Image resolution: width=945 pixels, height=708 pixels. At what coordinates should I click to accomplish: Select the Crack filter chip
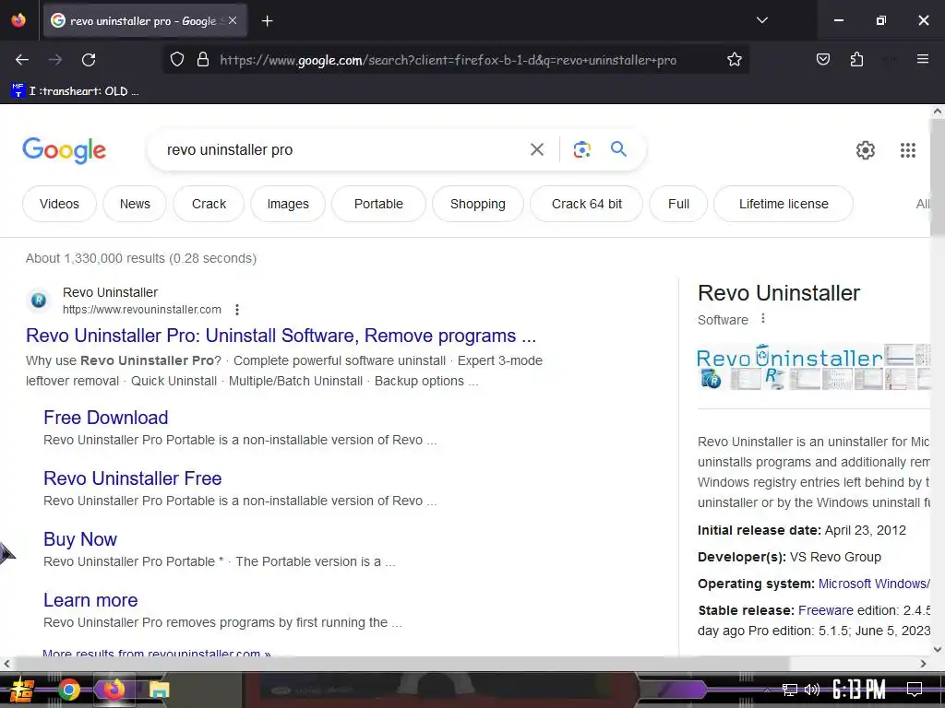pos(209,204)
